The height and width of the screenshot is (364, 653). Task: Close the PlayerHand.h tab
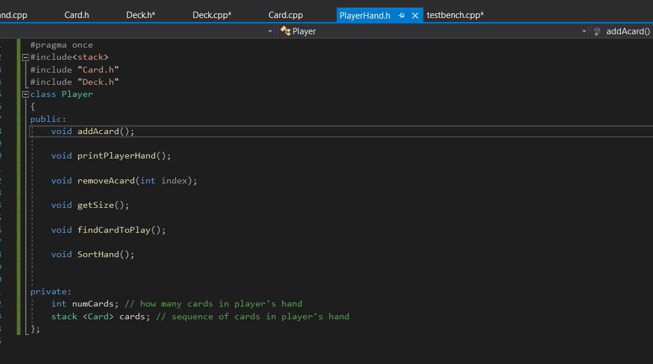(413, 15)
